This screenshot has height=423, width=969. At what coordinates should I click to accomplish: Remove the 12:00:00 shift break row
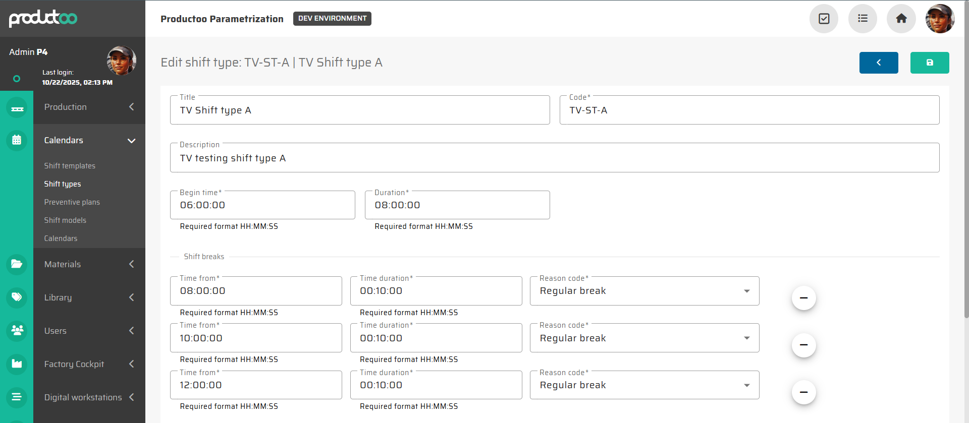tap(803, 392)
